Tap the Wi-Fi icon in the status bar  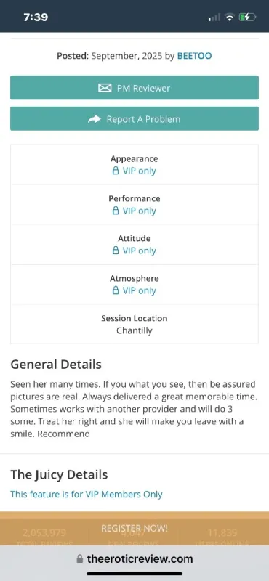[230, 17]
